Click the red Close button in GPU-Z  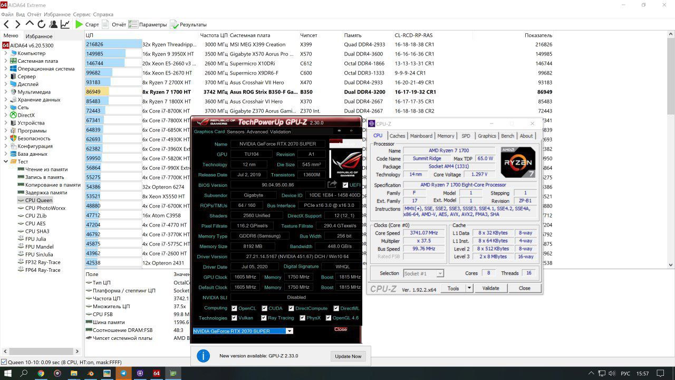pos(341,329)
